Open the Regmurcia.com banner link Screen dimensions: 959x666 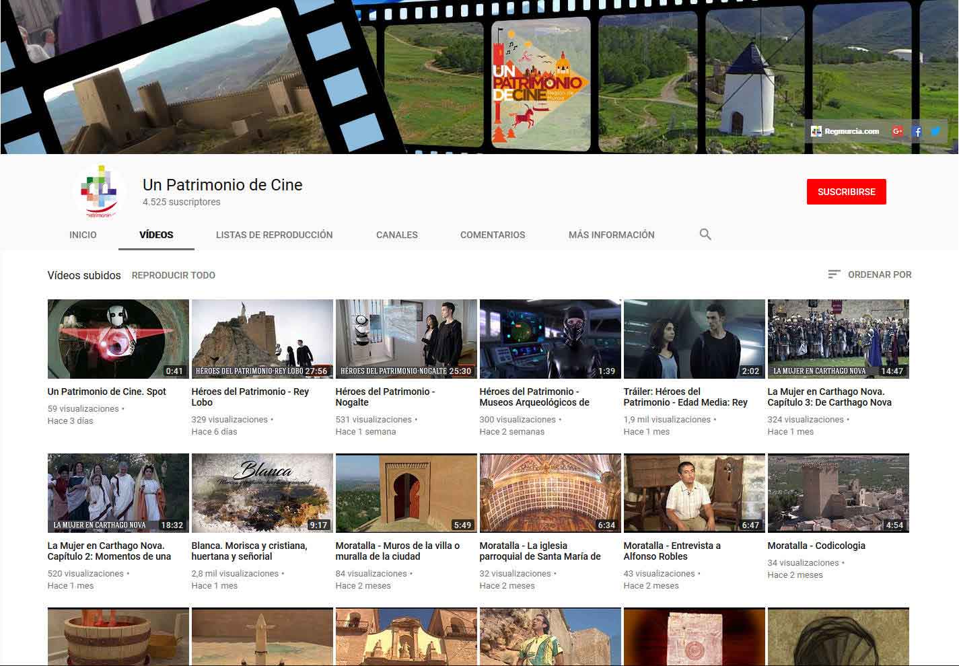(x=845, y=131)
